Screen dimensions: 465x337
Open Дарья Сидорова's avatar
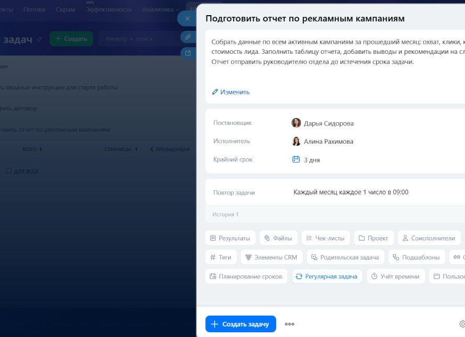(296, 123)
